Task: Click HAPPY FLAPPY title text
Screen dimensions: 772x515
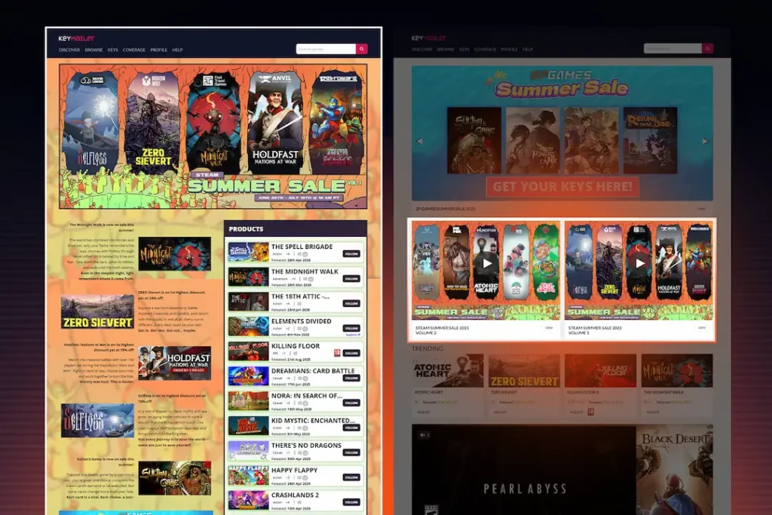Action: pyautogui.click(x=295, y=471)
